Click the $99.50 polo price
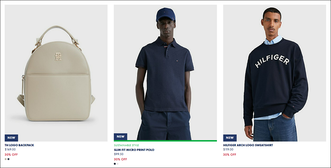Screen dimensions: 331x168 [x=119, y=154]
